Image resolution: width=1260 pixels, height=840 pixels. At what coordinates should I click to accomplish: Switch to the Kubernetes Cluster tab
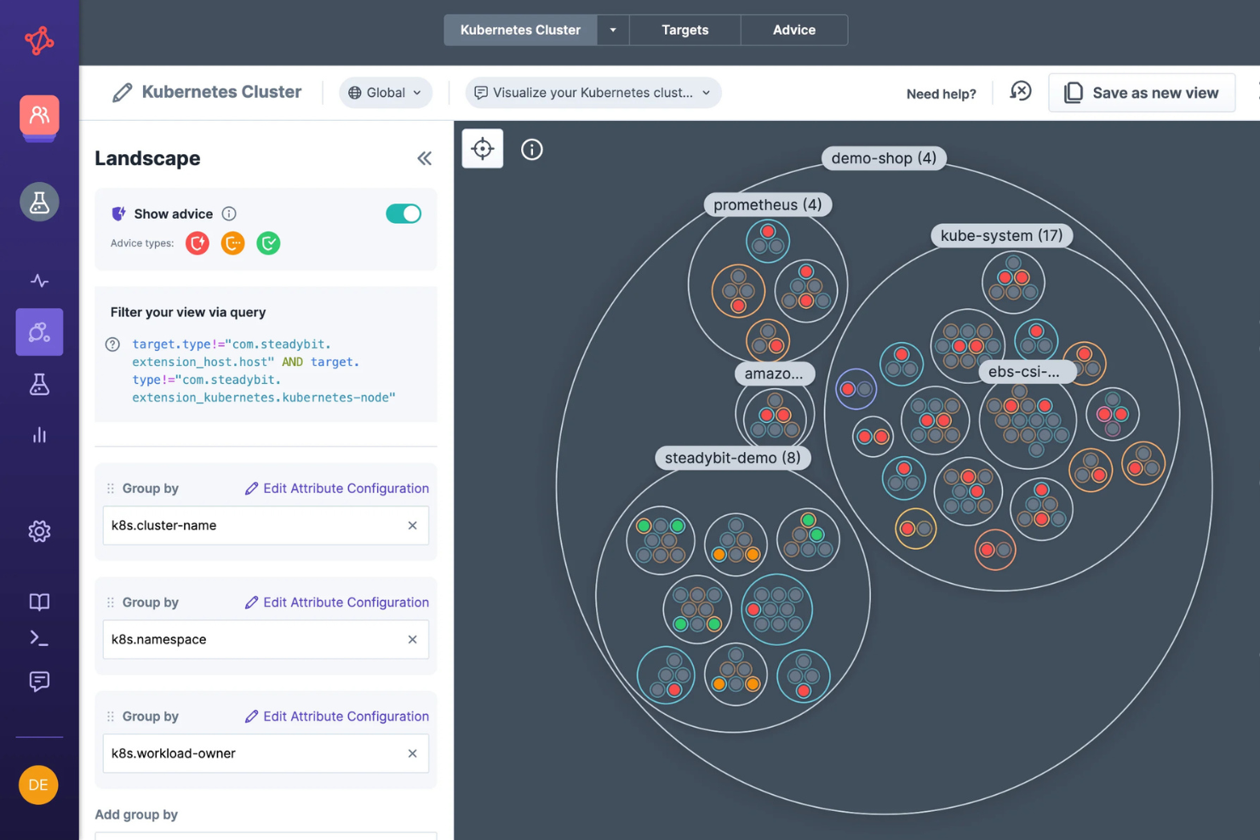point(520,30)
